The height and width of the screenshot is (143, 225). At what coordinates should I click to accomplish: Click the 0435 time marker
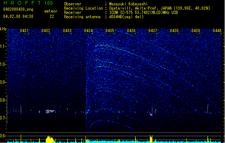(x=110, y=31)
